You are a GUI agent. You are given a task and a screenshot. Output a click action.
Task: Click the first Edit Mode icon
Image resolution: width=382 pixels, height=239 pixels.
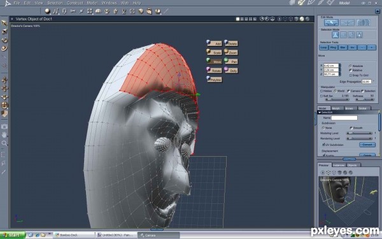[331, 23]
